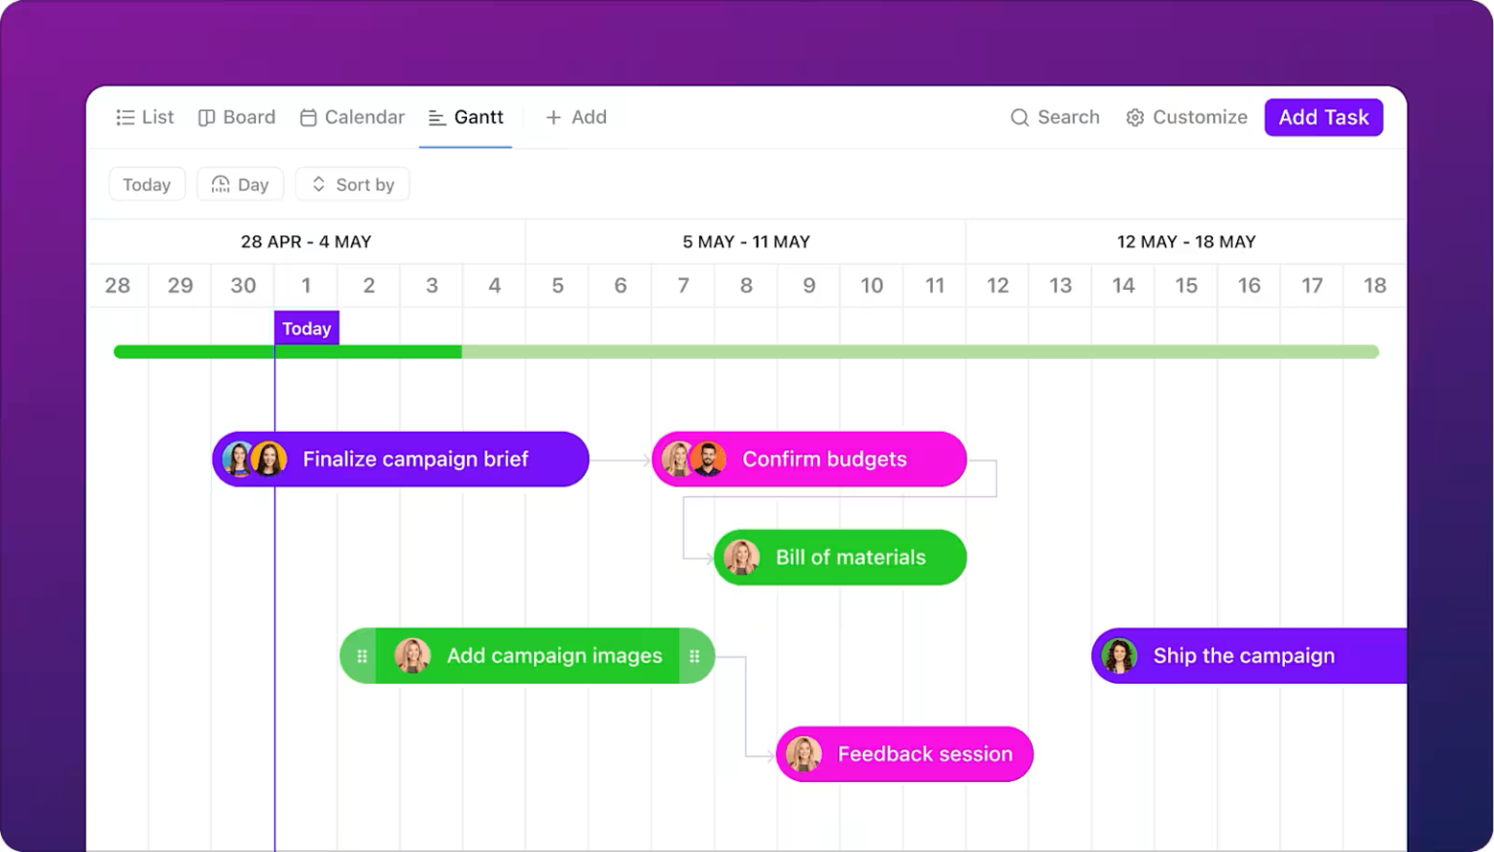1494x852 pixels.
Task: Switch to the Board tab
Action: 236,117
